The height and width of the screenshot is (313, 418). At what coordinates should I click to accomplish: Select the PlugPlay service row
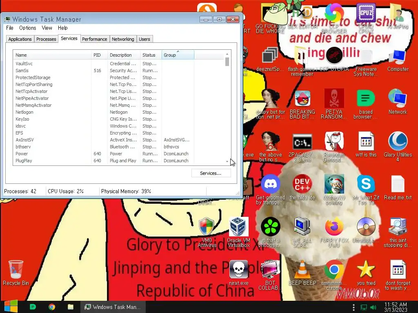pyautogui.click(x=103, y=161)
